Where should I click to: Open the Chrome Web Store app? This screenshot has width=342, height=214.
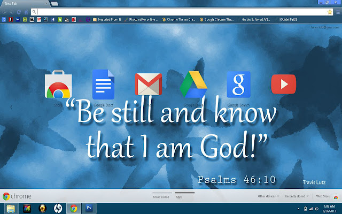pyautogui.click(x=58, y=84)
